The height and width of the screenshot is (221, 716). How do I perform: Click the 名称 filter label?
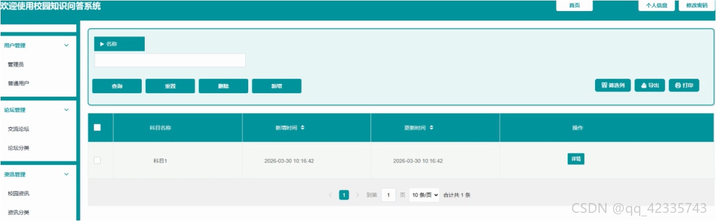tap(119, 44)
